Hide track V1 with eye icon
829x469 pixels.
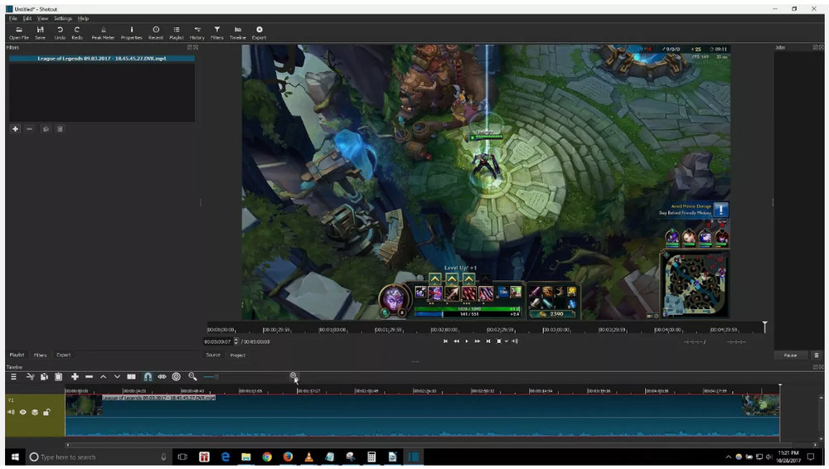(23, 412)
